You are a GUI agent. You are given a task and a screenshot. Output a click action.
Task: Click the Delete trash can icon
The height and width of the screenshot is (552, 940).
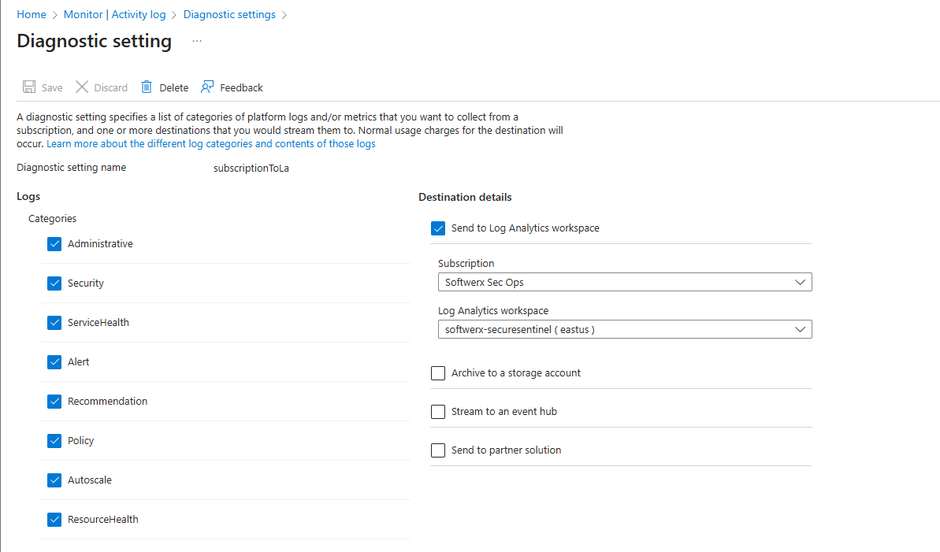[147, 87]
